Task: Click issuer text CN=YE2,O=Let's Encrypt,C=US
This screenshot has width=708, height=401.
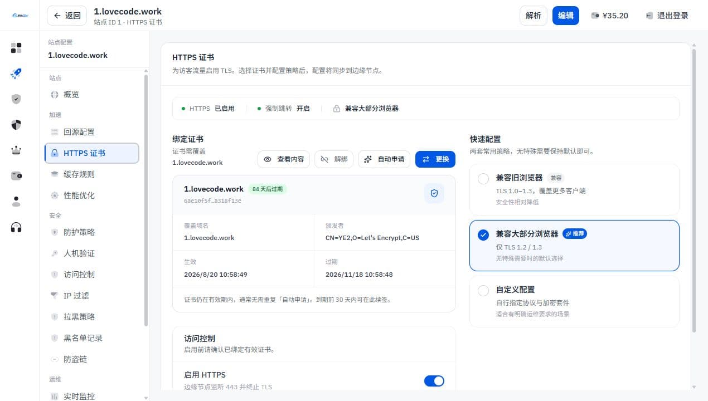Action: 372,238
